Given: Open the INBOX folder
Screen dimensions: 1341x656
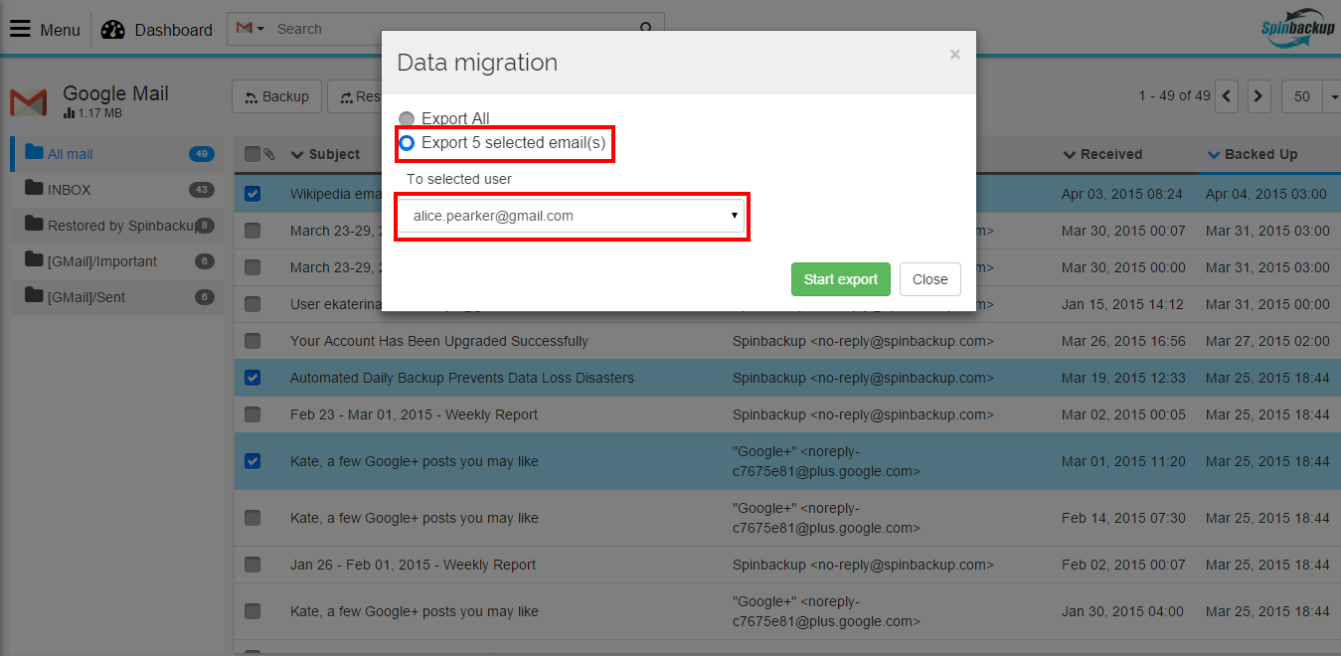Looking at the screenshot, I should click(117, 190).
